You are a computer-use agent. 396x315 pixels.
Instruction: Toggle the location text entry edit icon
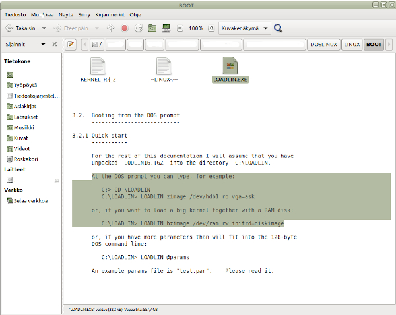(71, 45)
